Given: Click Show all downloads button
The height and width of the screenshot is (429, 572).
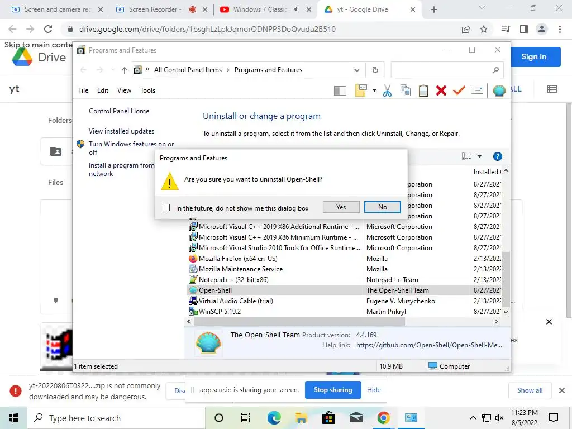Looking at the screenshot, I should (x=530, y=390).
